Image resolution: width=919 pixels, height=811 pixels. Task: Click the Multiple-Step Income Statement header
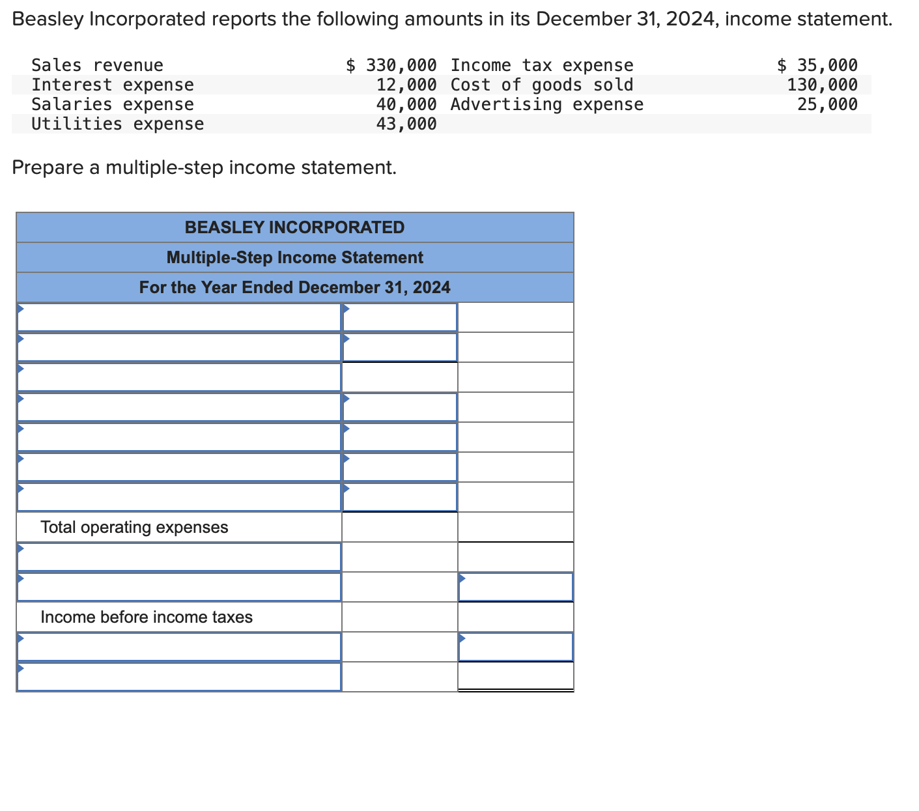click(x=295, y=257)
